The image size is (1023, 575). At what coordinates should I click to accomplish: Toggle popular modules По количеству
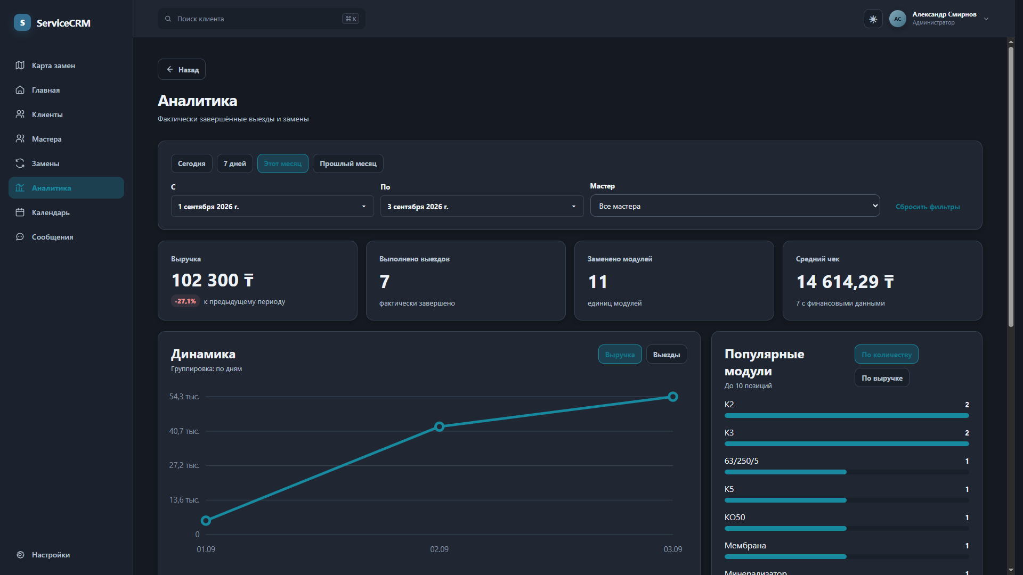pyautogui.click(x=887, y=355)
